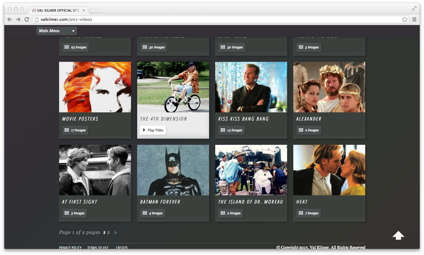Image resolution: width=424 pixels, height=255 pixels.
Task: View the 2 images of Alexander
Action: [308, 130]
